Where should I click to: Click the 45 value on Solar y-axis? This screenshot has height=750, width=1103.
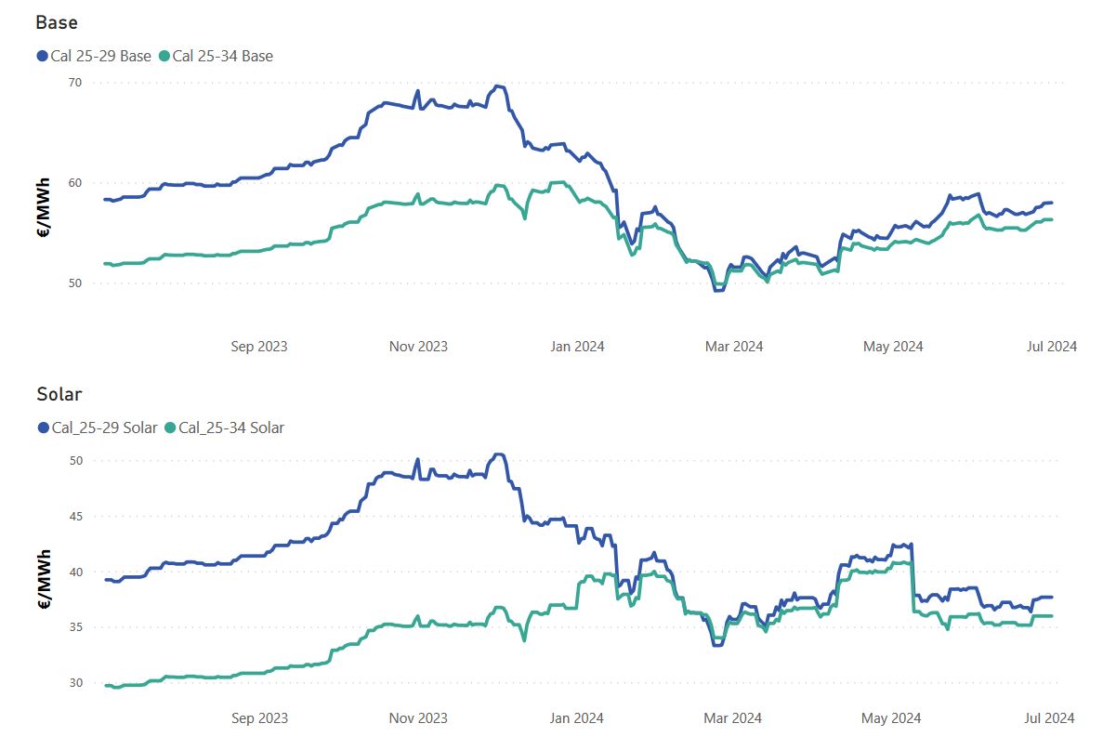75,517
